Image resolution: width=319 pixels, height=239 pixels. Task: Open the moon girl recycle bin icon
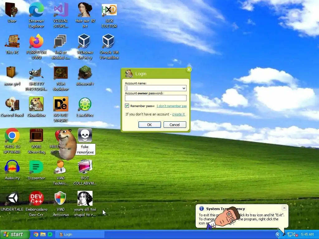click(11, 73)
